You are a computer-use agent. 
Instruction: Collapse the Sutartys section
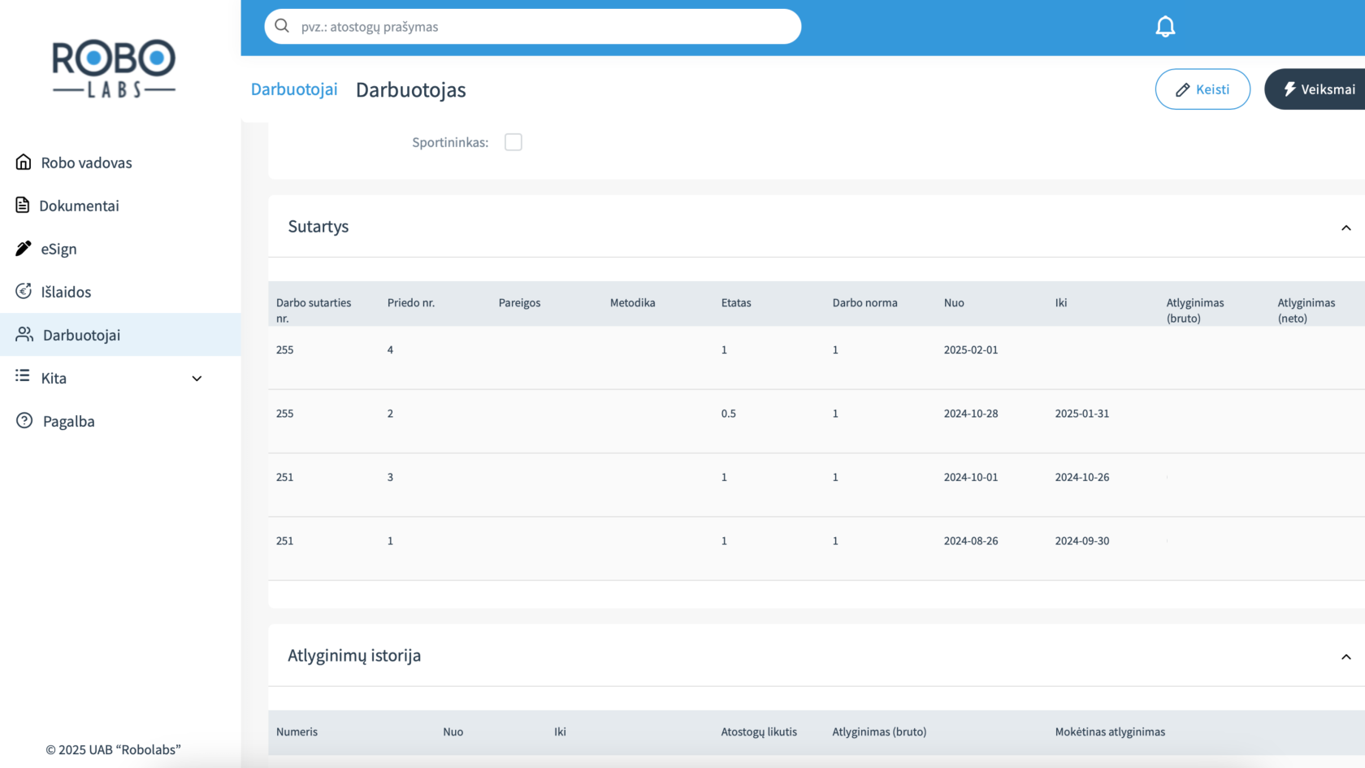point(1346,228)
